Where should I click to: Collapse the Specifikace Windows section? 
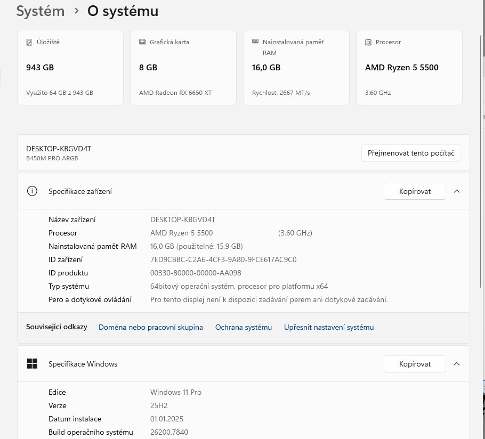457,364
